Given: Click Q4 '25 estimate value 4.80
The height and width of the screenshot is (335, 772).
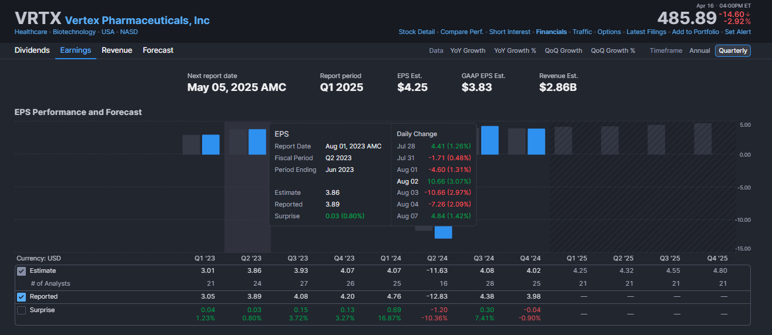Looking at the screenshot, I should [x=720, y=271].
